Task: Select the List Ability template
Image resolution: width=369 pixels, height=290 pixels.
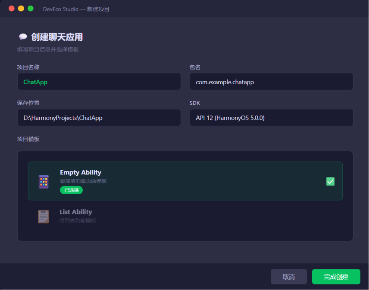Action: (185, 216)
